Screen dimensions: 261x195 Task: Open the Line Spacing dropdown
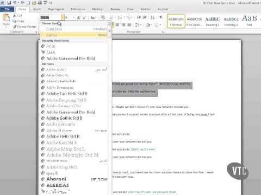(138, 25)
